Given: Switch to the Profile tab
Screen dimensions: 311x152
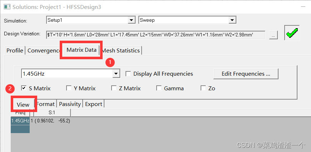Looking at the screenshot, I should click(x=15, y=50).
